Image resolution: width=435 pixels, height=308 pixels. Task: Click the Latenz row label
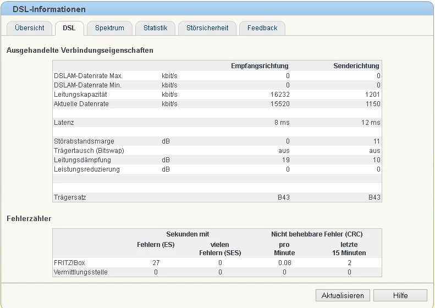(x=64, y=123)
